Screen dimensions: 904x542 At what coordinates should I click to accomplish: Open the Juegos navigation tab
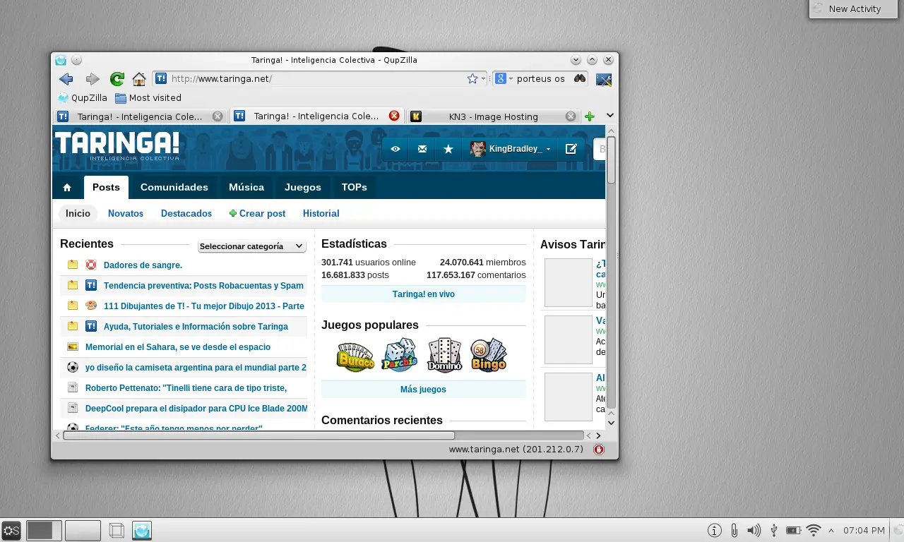coord(303,187)
